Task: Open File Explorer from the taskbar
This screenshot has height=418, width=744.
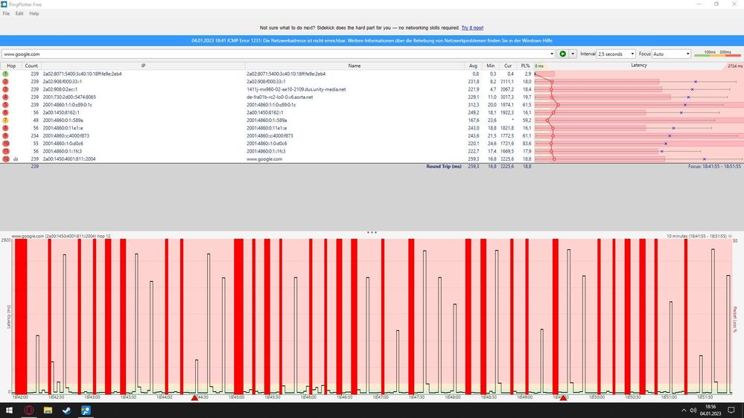Action: click(x=48, y=411)
